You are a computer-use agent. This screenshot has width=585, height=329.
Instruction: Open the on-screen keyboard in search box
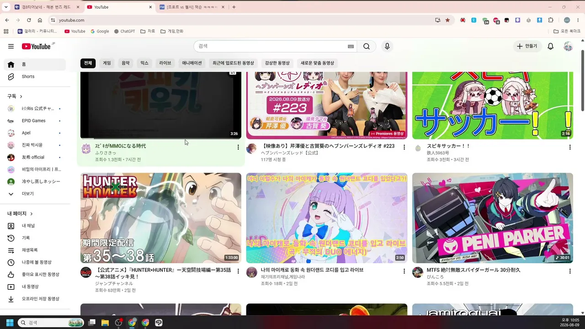click(351, 46)
